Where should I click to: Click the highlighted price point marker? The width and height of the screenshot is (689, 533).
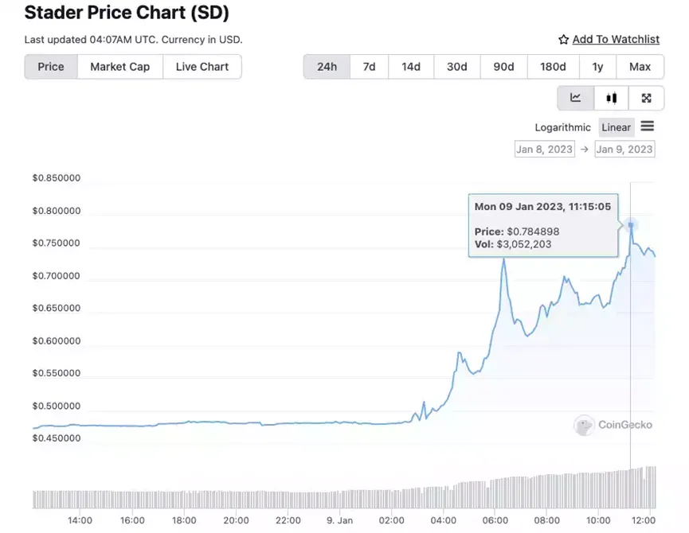[631, 225]
